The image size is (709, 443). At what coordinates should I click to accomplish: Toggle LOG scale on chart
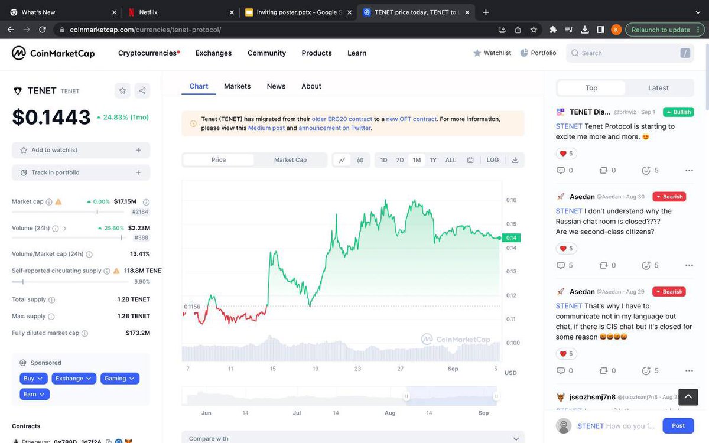click(x=493, y=160)
